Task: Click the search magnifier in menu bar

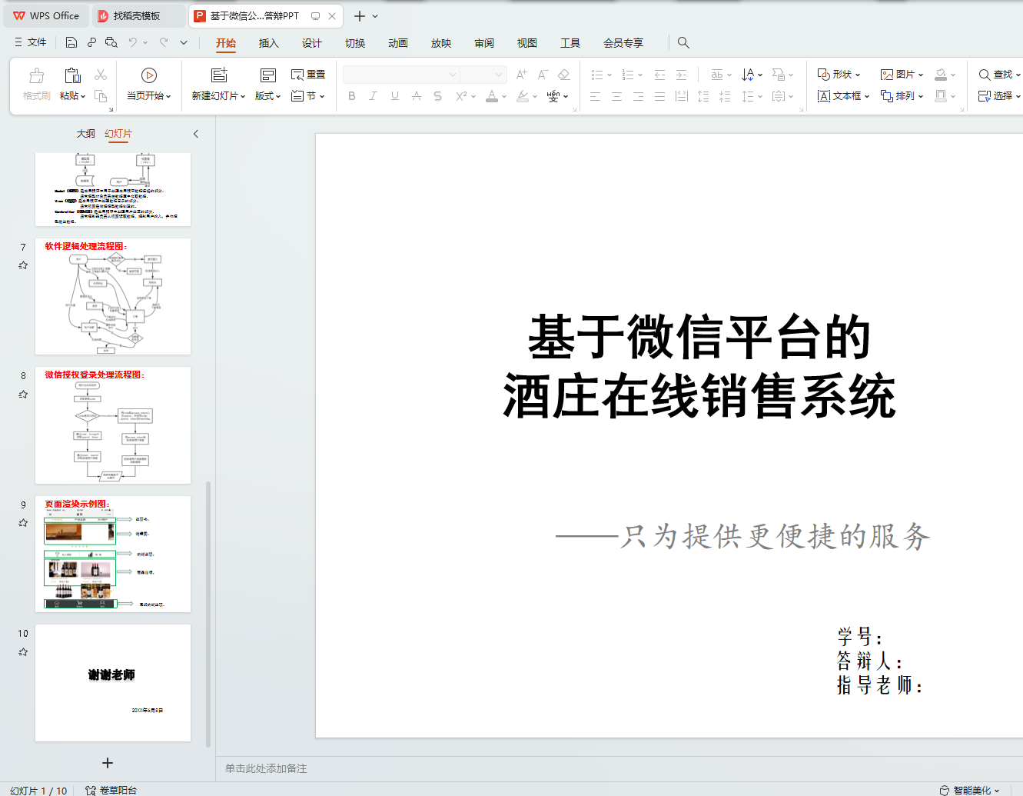Action: pos(683,42)
